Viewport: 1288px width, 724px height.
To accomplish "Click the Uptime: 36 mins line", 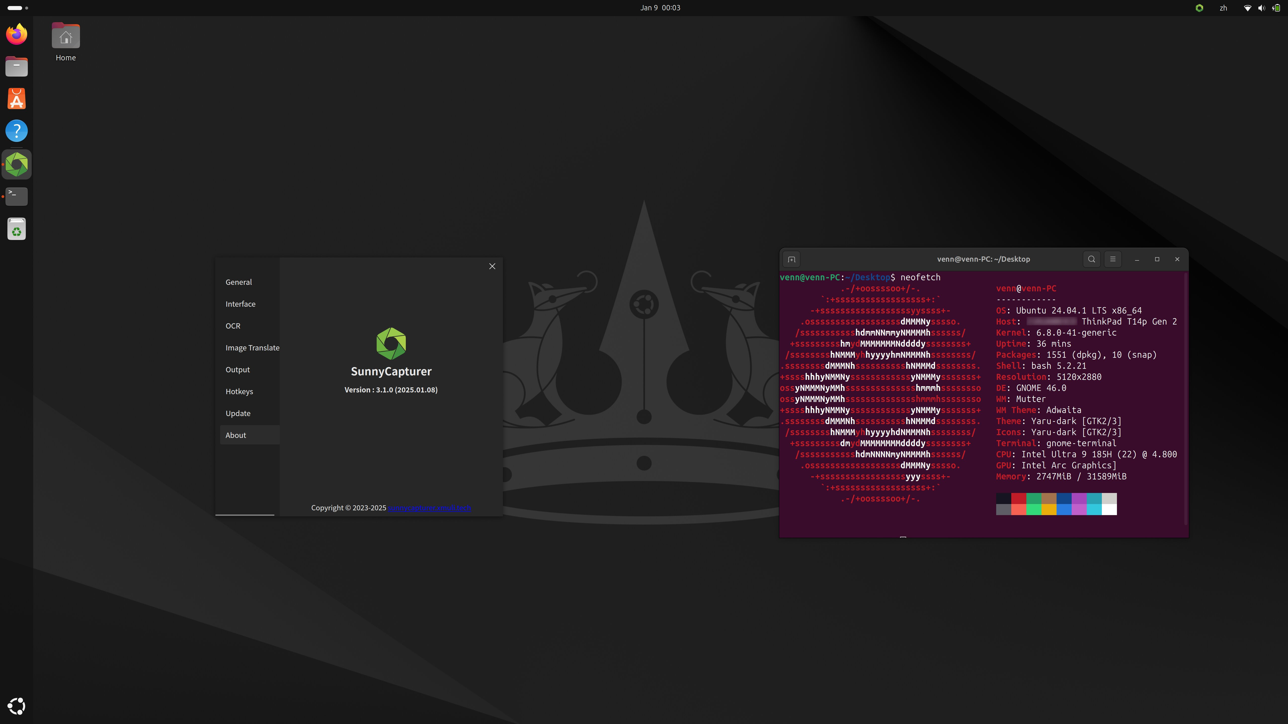I will [x=1033, y=344].
